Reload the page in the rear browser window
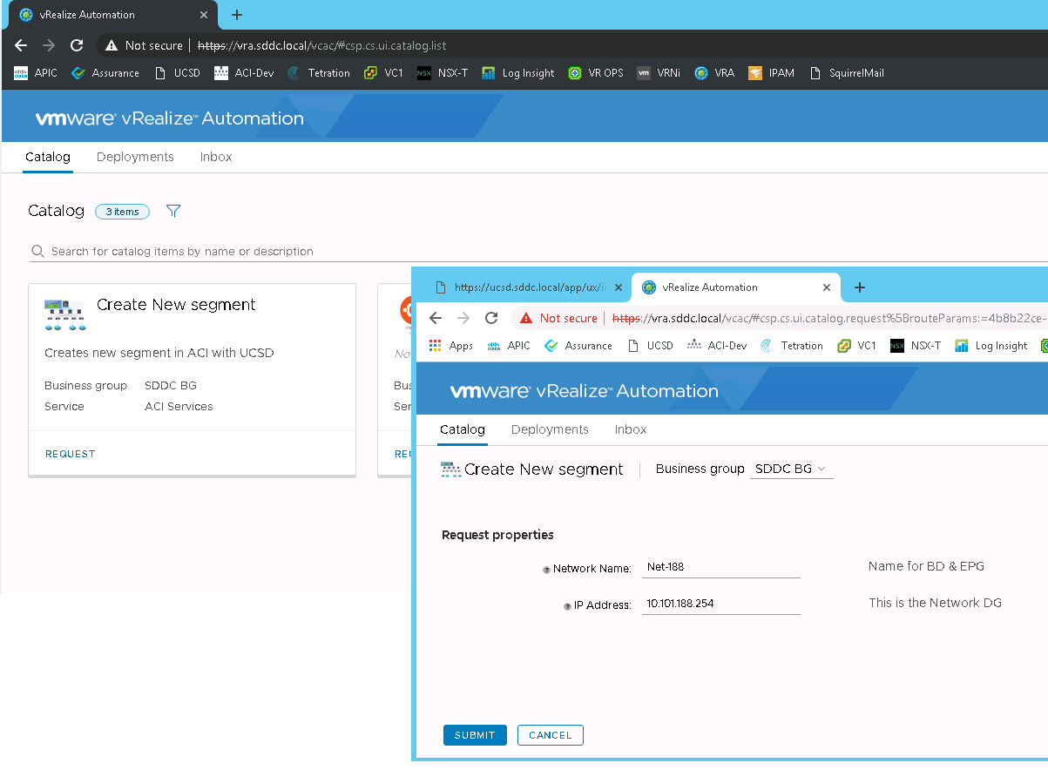 coord(77,45)
